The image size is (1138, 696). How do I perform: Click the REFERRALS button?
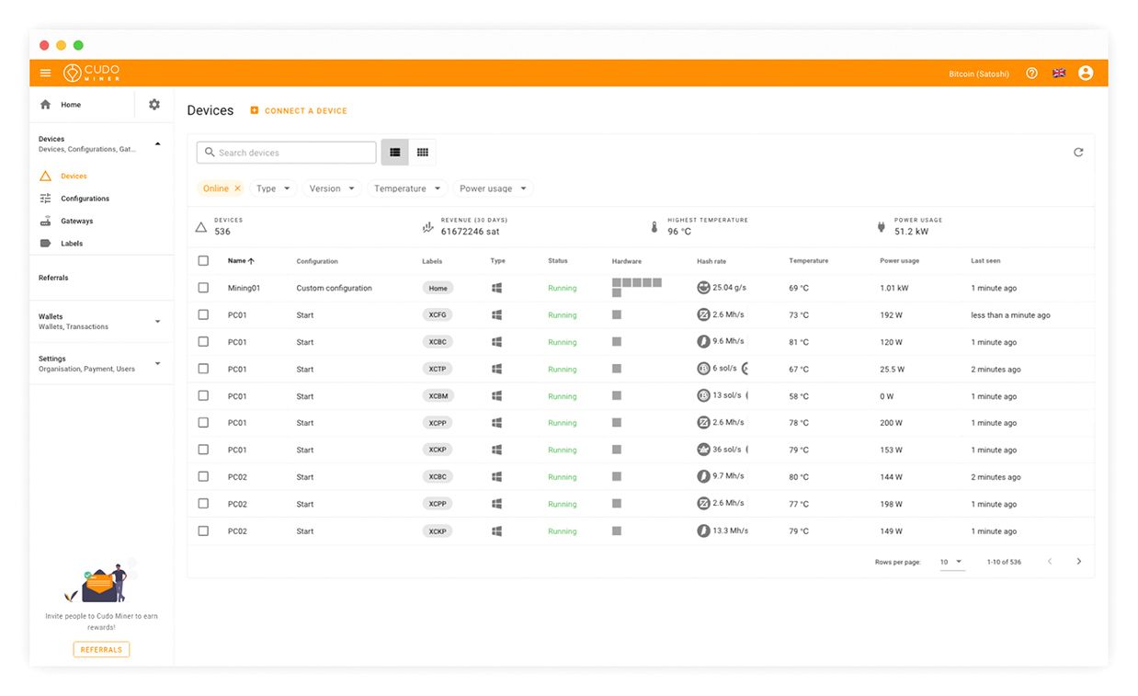(101, 649)
